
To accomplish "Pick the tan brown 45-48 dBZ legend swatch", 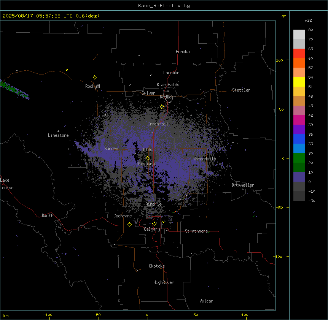I will pos(299,101).
